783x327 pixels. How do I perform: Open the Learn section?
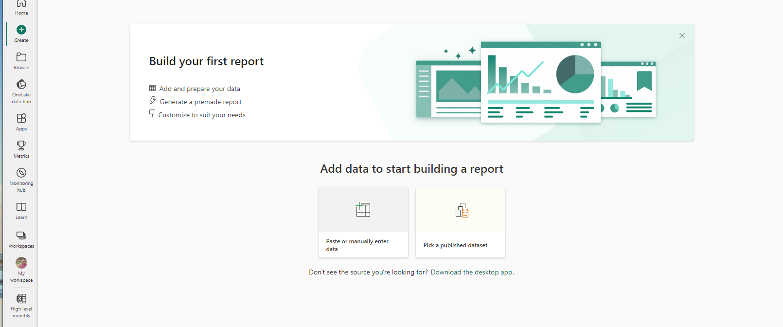tap(21, 211)
